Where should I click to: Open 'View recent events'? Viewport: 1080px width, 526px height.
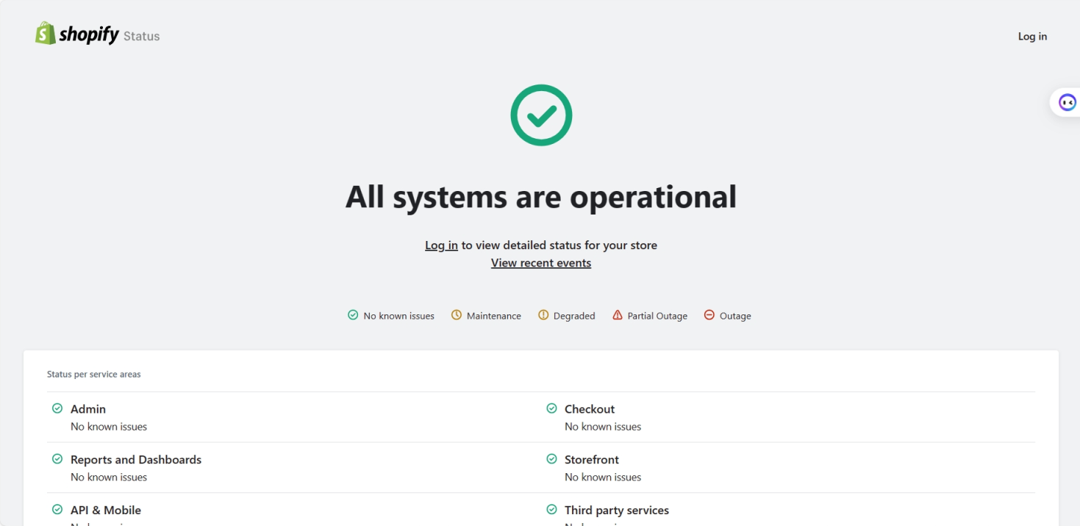pyautogui.click(x=540, y=262)
